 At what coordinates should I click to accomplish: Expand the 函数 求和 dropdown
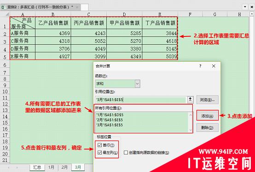(137, 84)
